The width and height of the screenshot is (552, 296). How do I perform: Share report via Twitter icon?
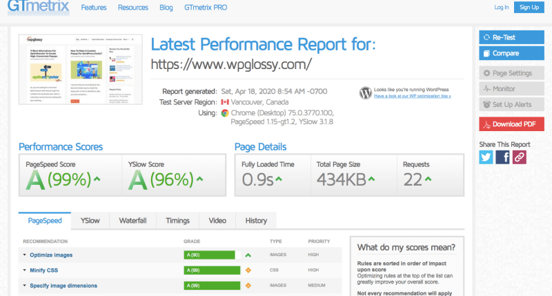(x=486, y=157)
